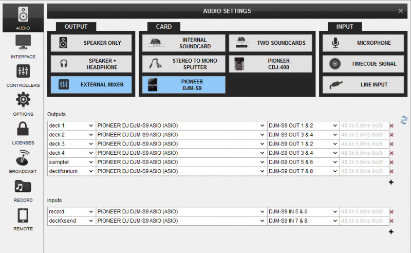Image resolution: width=411 pixels, height=253 pixels.
Task: Expand the deck 1 source dropdown
Action: (71, 125)
